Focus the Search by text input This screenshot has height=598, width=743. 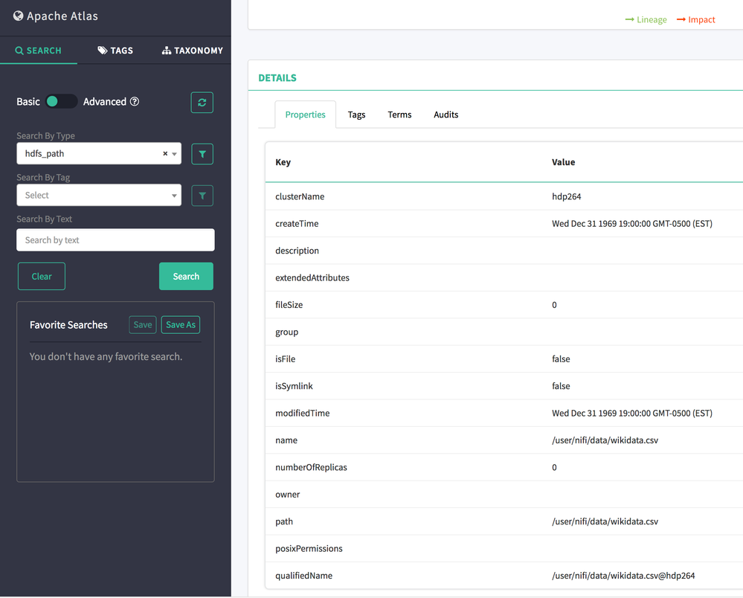(115, 239)
